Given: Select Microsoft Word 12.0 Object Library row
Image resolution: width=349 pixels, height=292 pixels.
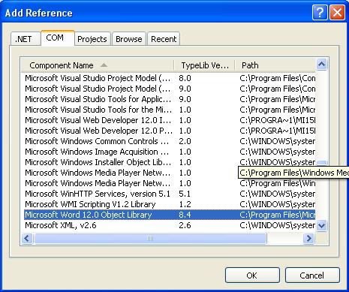Looking at the screenshot, I should (170, 215).
